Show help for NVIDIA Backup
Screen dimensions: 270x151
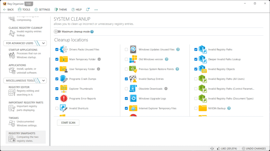tap(229, 108)
